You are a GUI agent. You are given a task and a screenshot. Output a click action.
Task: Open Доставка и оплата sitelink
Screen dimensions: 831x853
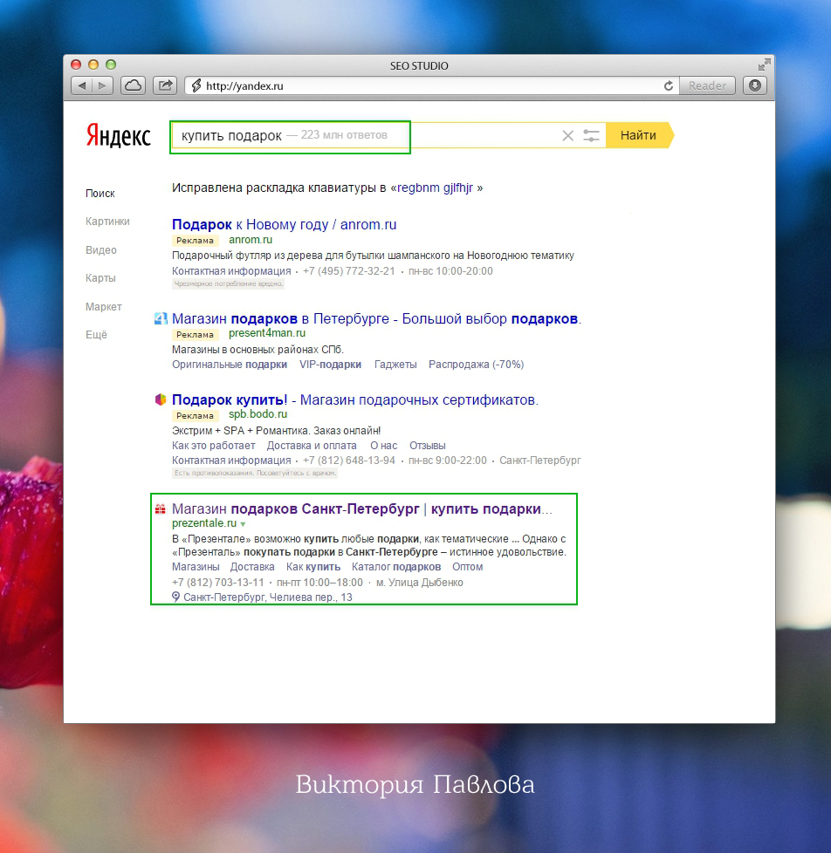pyautogui.click(x=312, y=446)
